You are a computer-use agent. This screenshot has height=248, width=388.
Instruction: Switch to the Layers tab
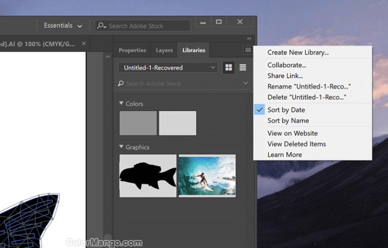pos(164,51)
